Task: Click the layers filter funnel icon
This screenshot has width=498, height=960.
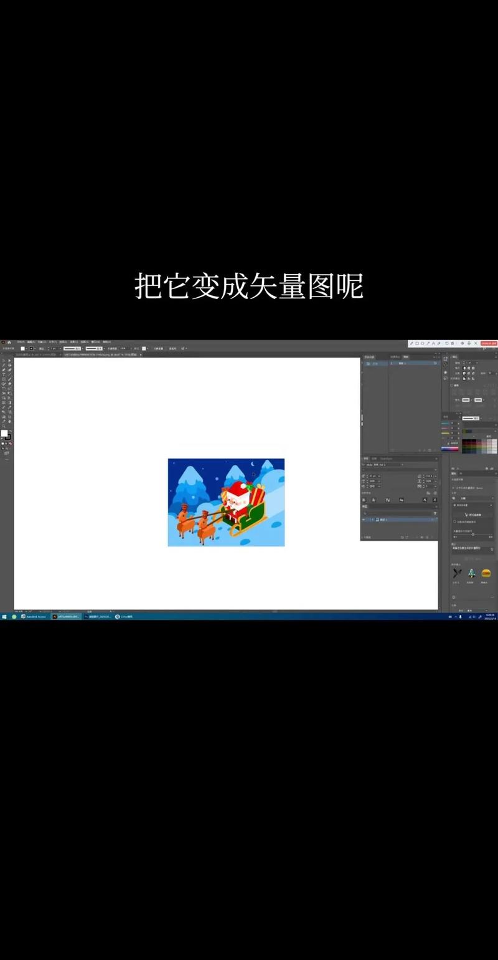Action: pyautogui.click(x=435, y=513)
